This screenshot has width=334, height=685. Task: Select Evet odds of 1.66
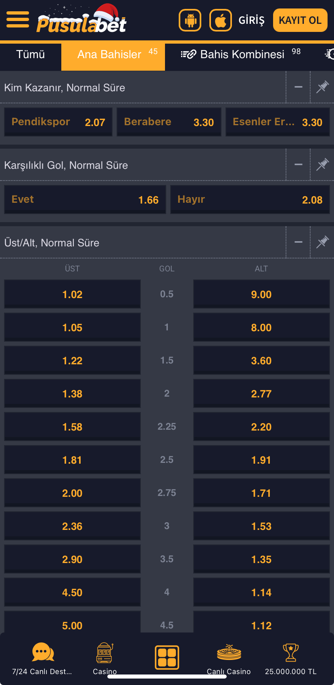coord(85,199)
